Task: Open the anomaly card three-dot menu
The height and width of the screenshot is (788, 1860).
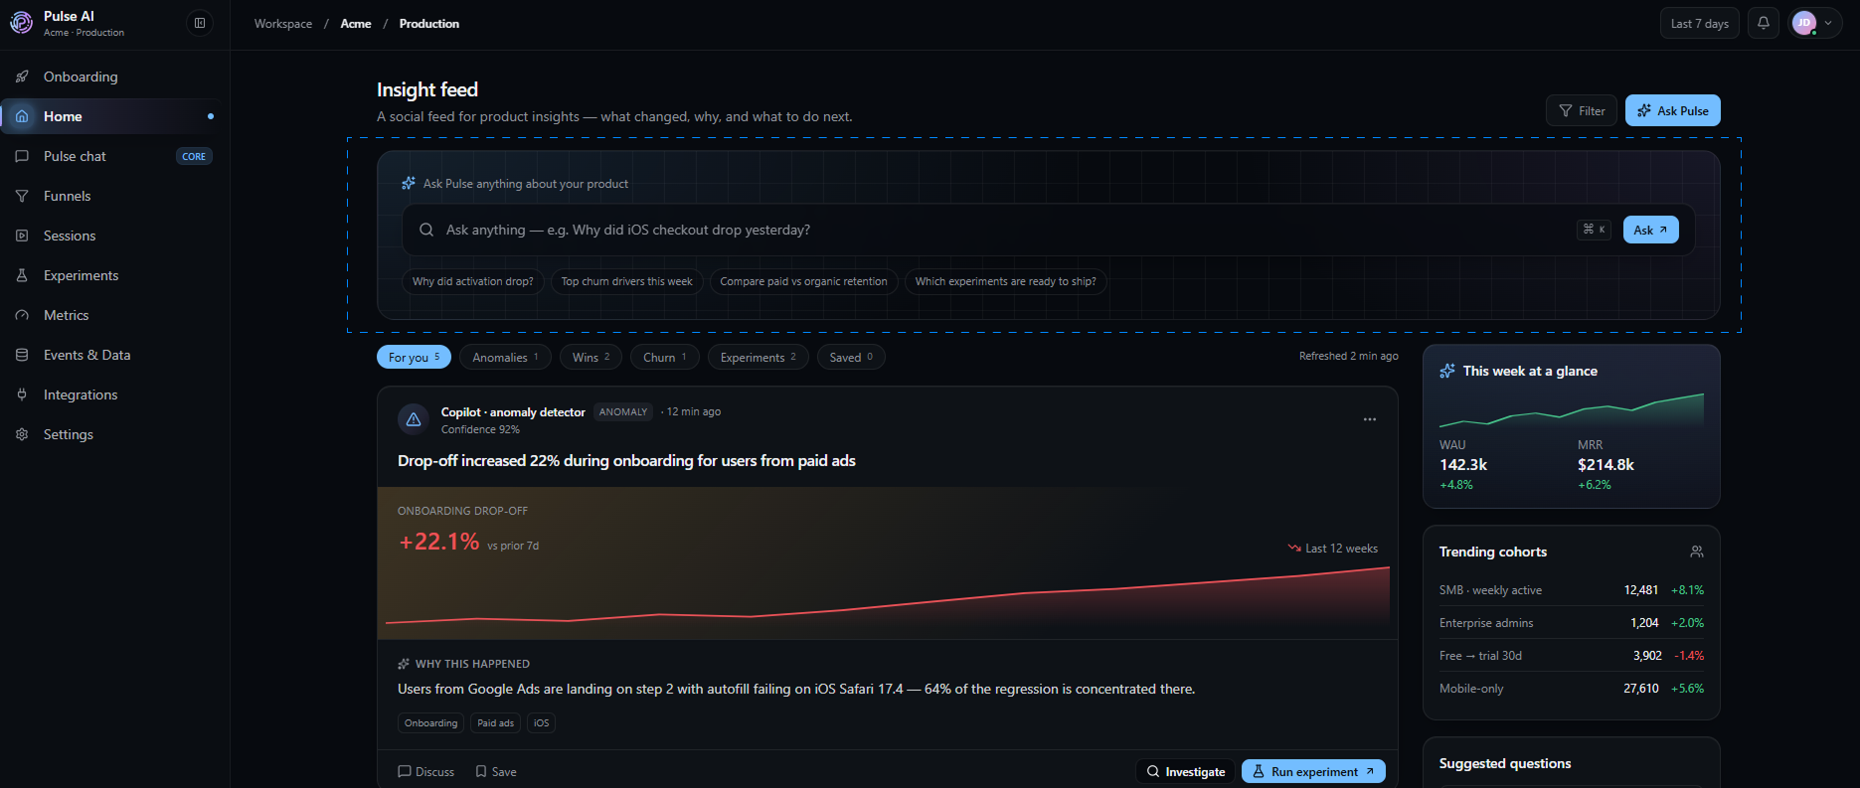Action: click(1370, 419)
